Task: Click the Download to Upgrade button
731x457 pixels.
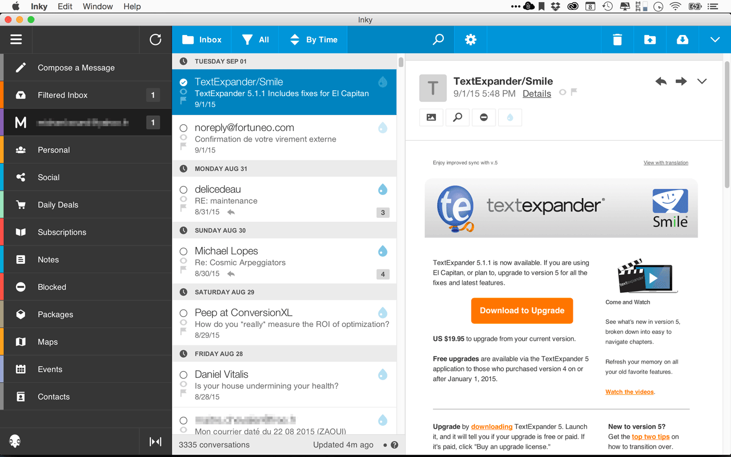Action: click(522, 311)
